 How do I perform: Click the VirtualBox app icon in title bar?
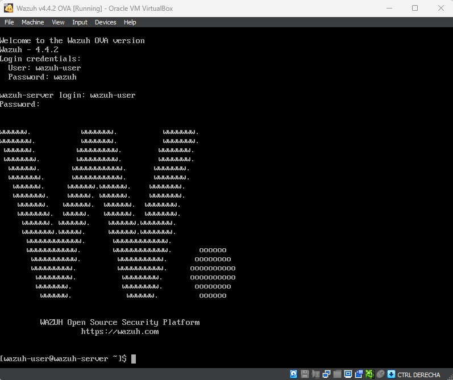[x=9, y=8]
